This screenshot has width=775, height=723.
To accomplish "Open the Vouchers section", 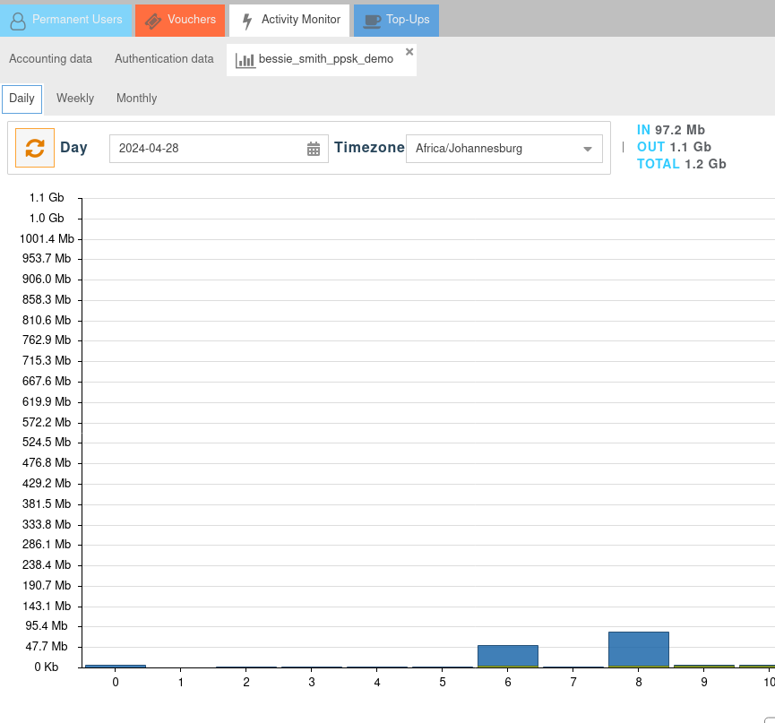I will click(x=191, y=20).
